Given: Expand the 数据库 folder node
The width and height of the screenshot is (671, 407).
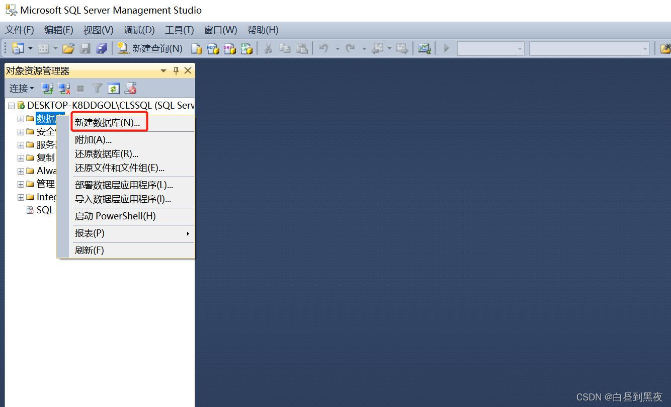Looking at the screenshot, I should (21, 119).
